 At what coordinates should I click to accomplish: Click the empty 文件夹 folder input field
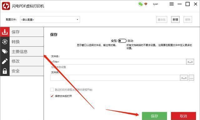pos(115,78)
